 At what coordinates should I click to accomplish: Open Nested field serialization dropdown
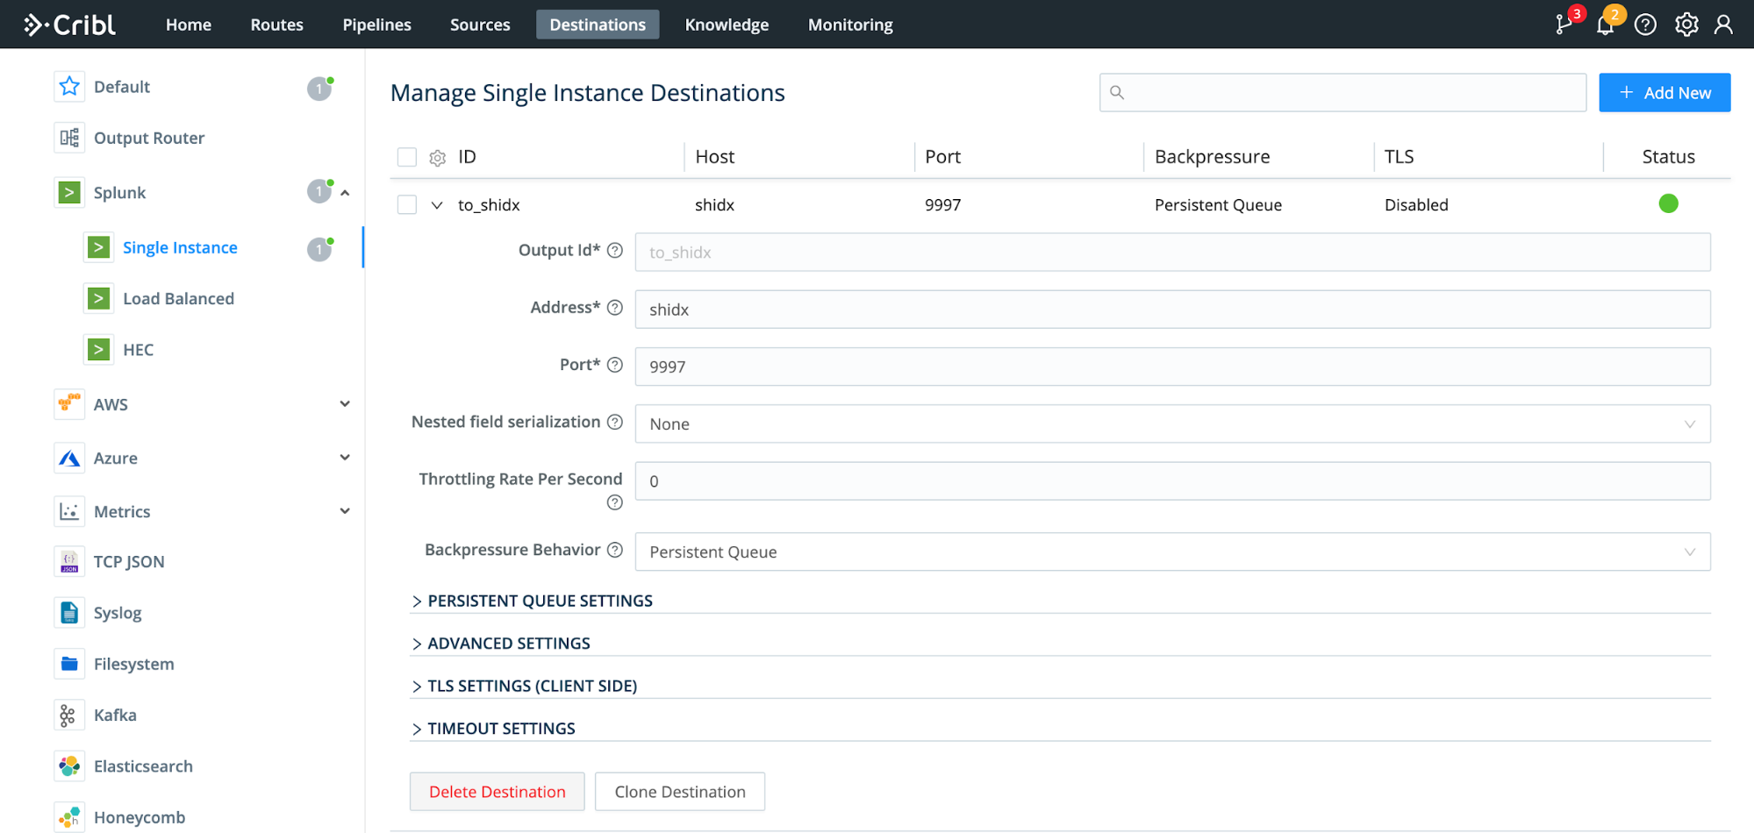click(x=1172, y=424)
